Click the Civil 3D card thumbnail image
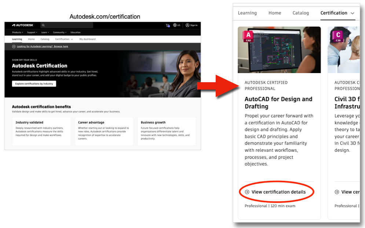 point(344,50)
